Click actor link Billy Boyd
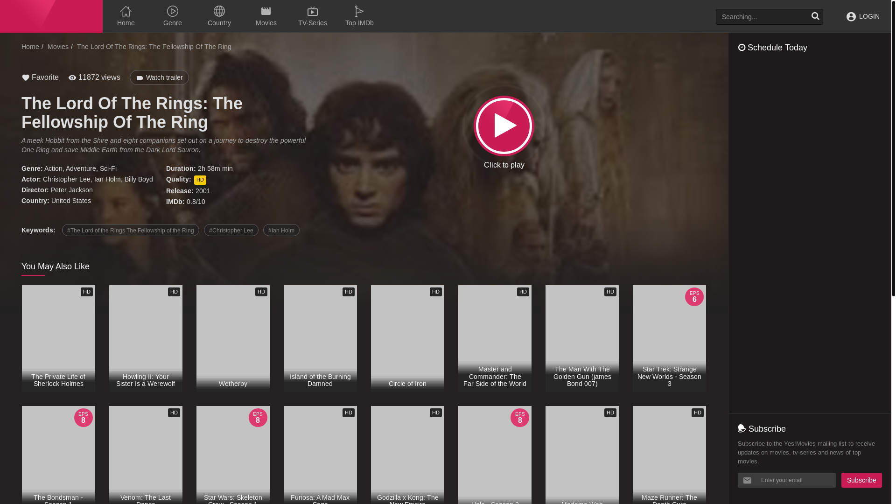 point(139,179)
